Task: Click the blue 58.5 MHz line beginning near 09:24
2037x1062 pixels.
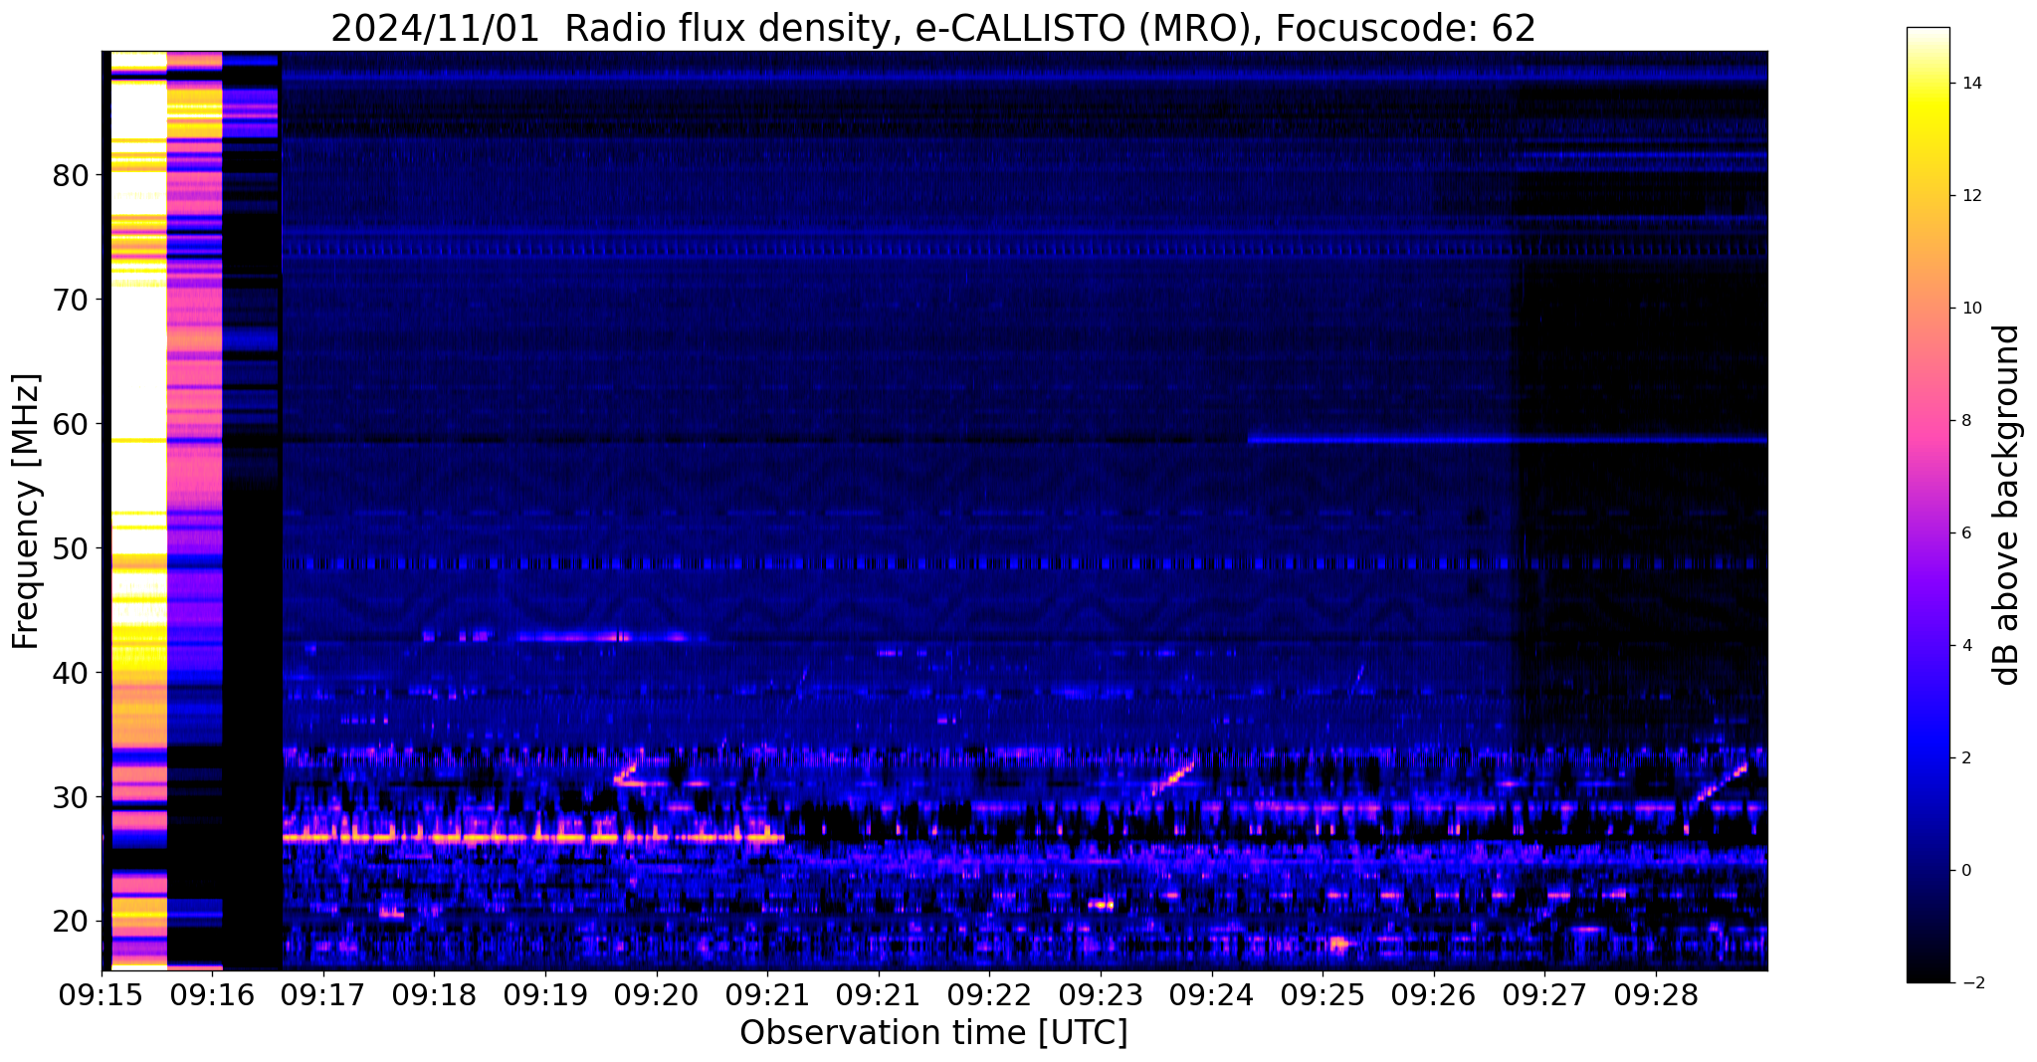Action: (1508, 438)
